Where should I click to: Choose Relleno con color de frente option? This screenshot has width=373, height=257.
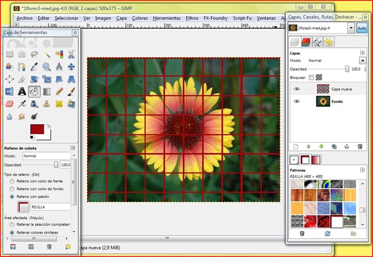point(12,181)
